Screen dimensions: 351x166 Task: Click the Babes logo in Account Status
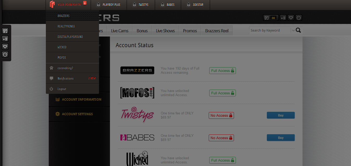click(137, 138)
